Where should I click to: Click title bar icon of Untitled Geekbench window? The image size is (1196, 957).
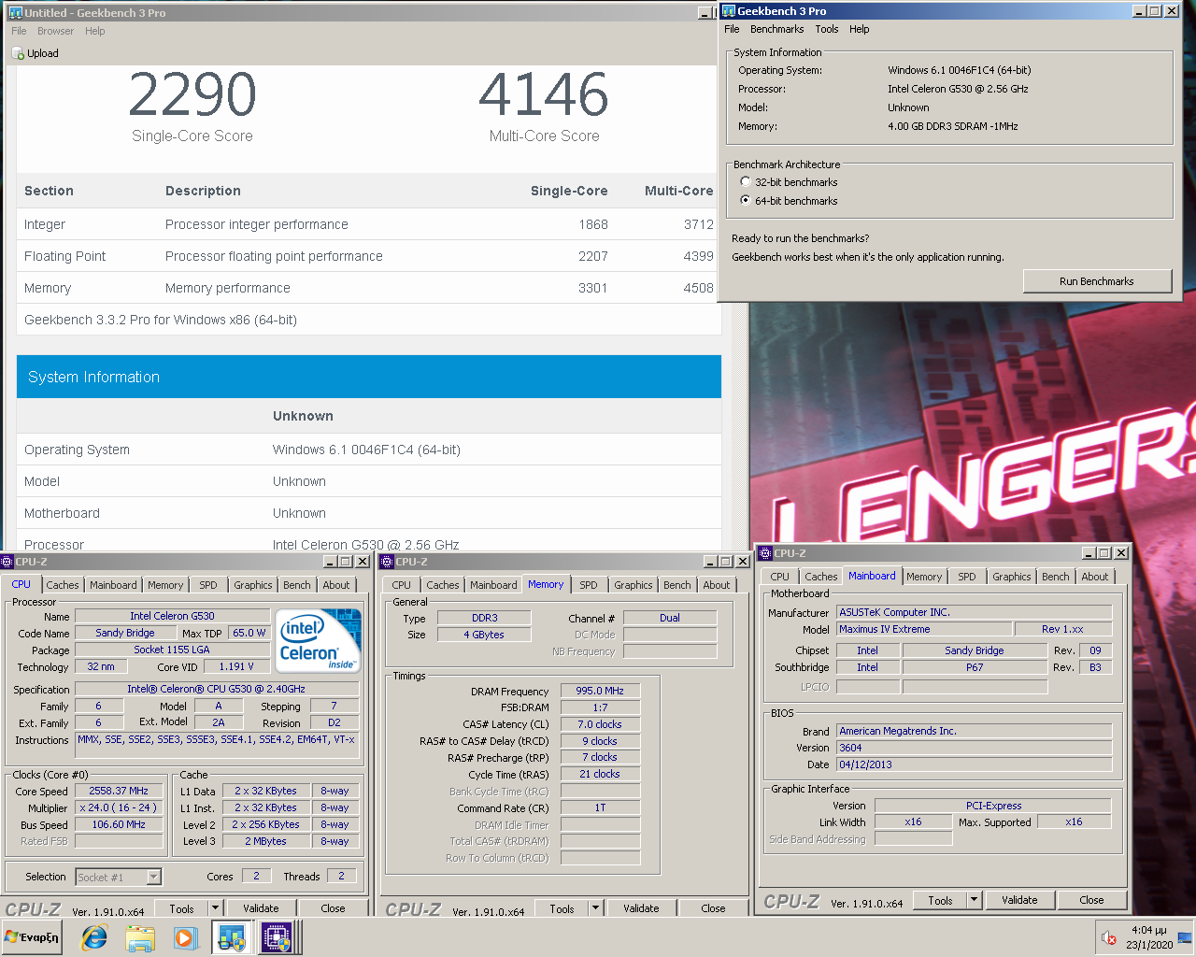pyautogui.click(x=16, y=13)
